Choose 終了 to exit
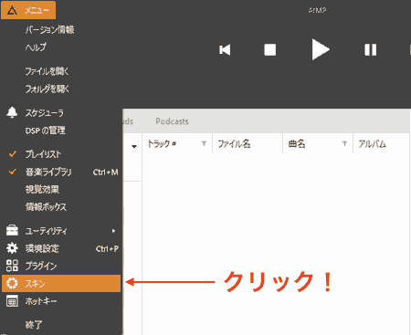 coord(34,325)
